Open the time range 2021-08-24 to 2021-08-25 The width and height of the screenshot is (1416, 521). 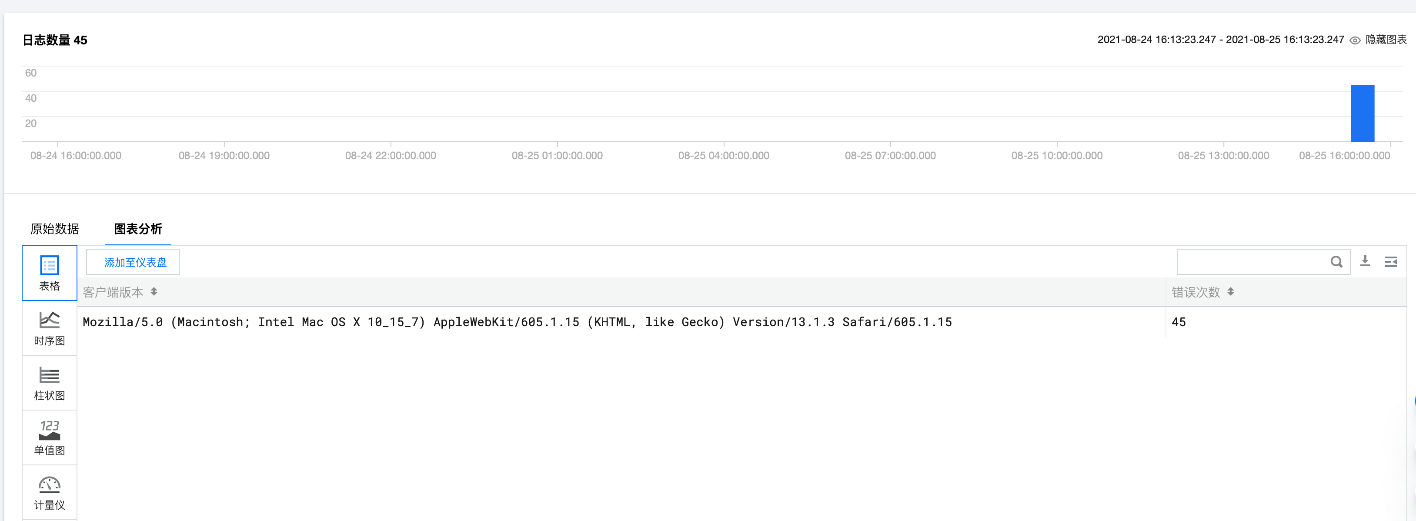(1220, 40)
